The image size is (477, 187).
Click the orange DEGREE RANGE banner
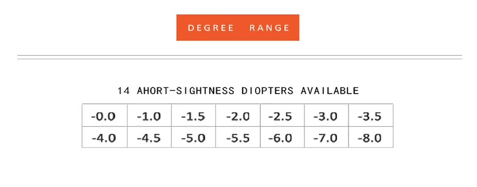pyautogui.click(x=238, y=27)
